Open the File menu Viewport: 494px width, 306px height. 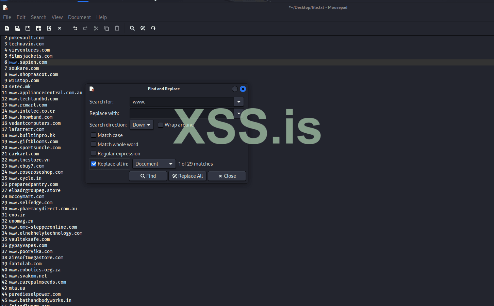click(7, 17)
